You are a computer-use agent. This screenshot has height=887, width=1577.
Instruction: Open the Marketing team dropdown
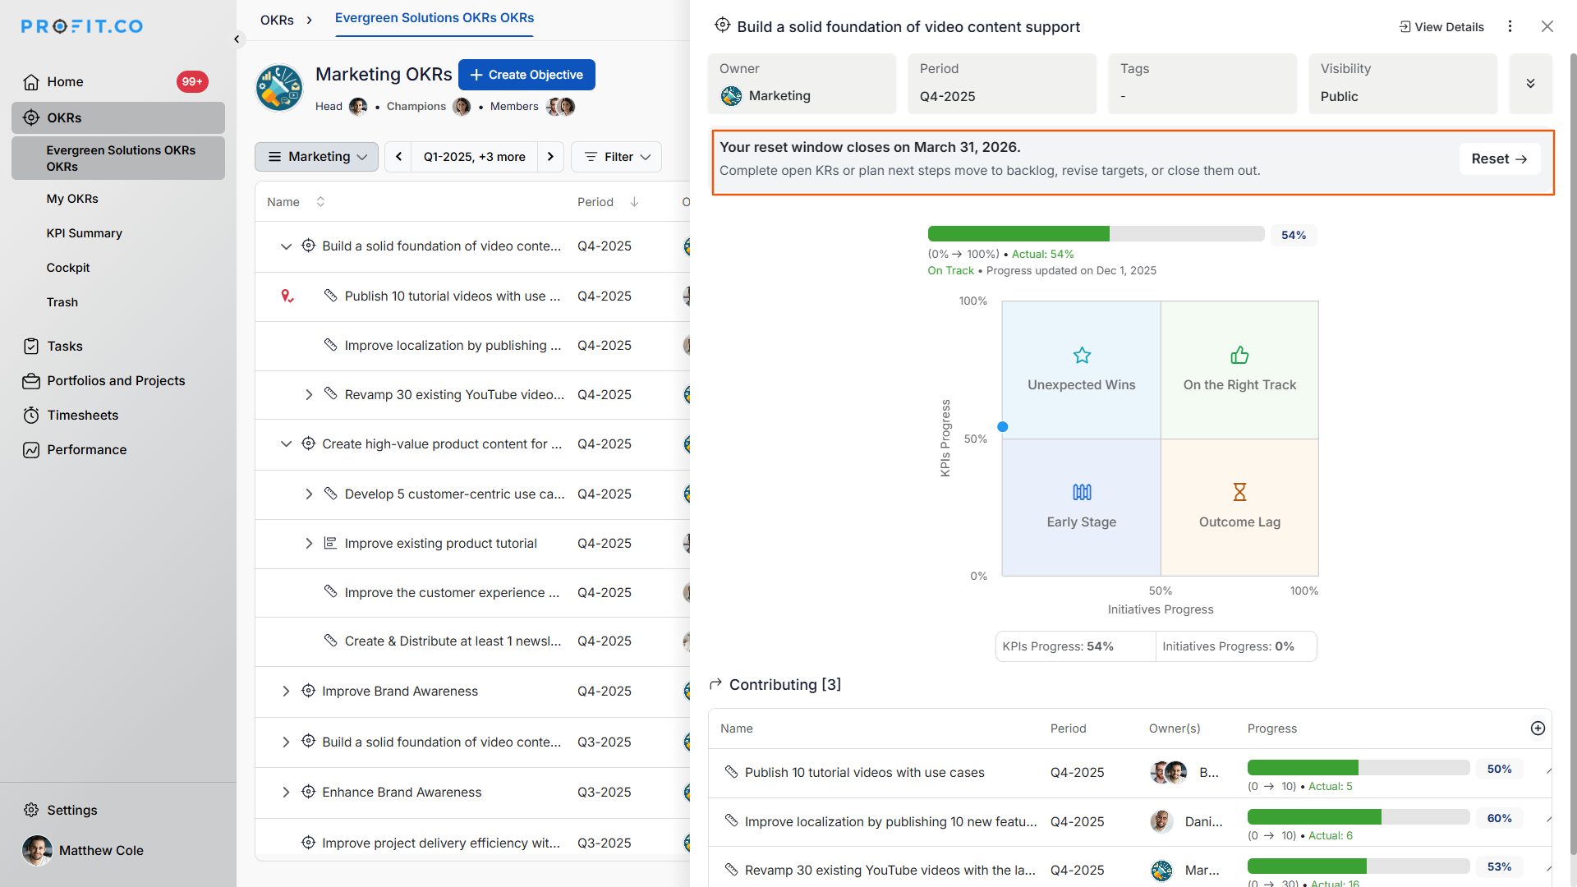[317, 157]
